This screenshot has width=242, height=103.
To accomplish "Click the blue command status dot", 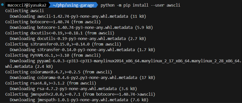I will (x=2, y=5).
